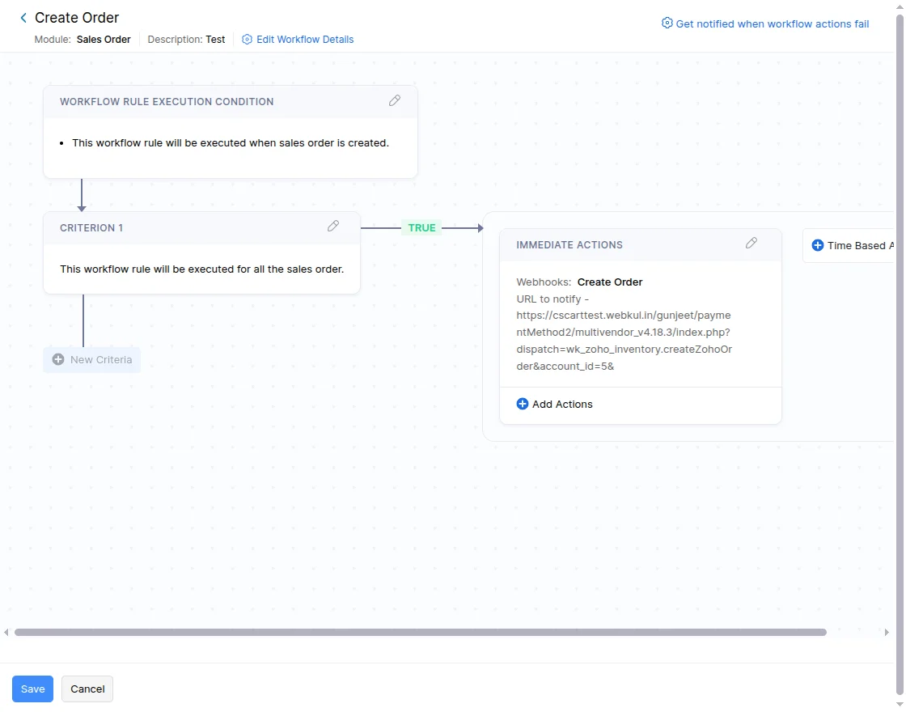Click the WORKFLOW RULE EXECUTION CONDITION heading
Screen dimensions: 906x712
click(167, 102)
